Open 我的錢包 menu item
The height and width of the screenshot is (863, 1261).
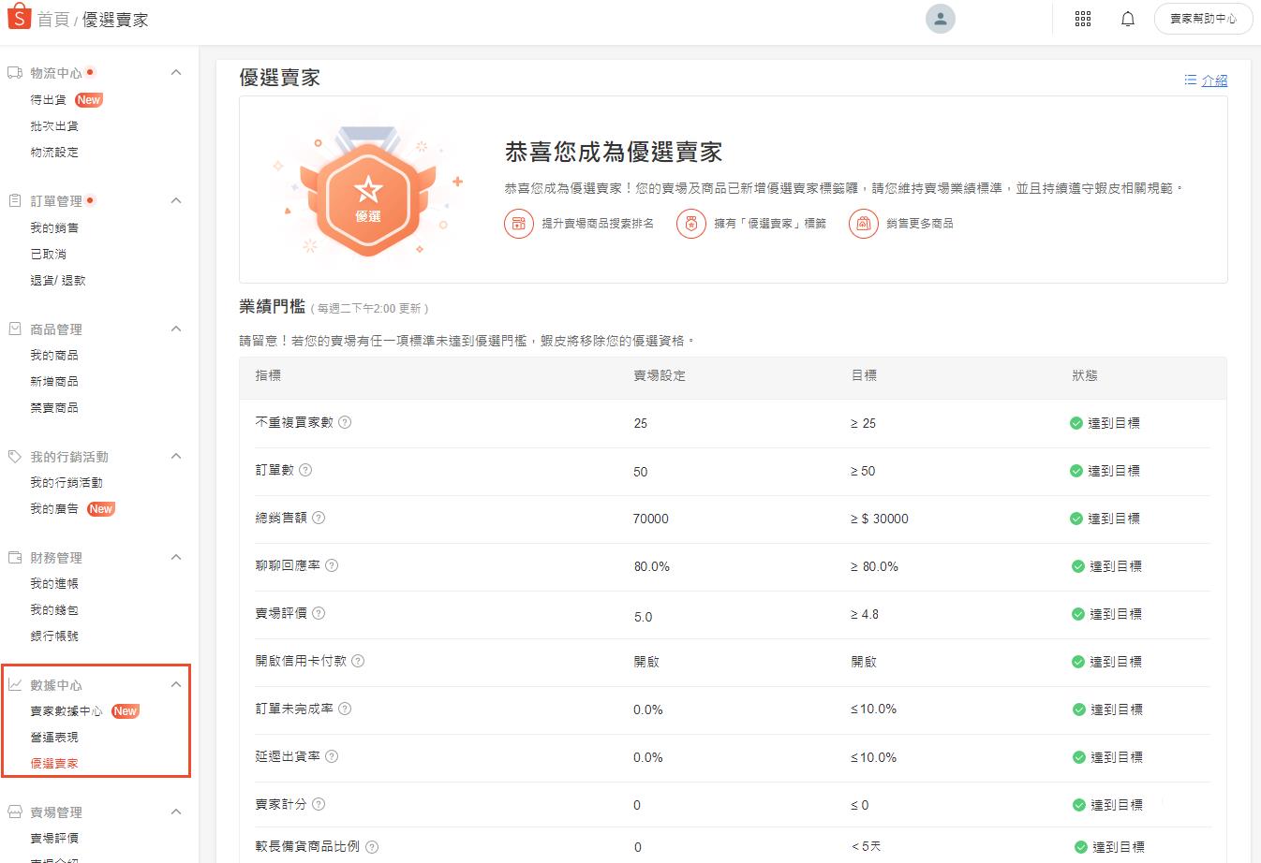[54, 610]
